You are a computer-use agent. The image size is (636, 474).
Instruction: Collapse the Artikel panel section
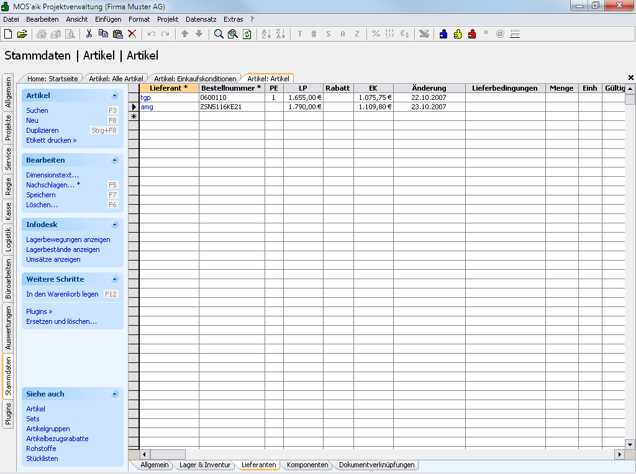pyautogui.click(x=115, y=96)
